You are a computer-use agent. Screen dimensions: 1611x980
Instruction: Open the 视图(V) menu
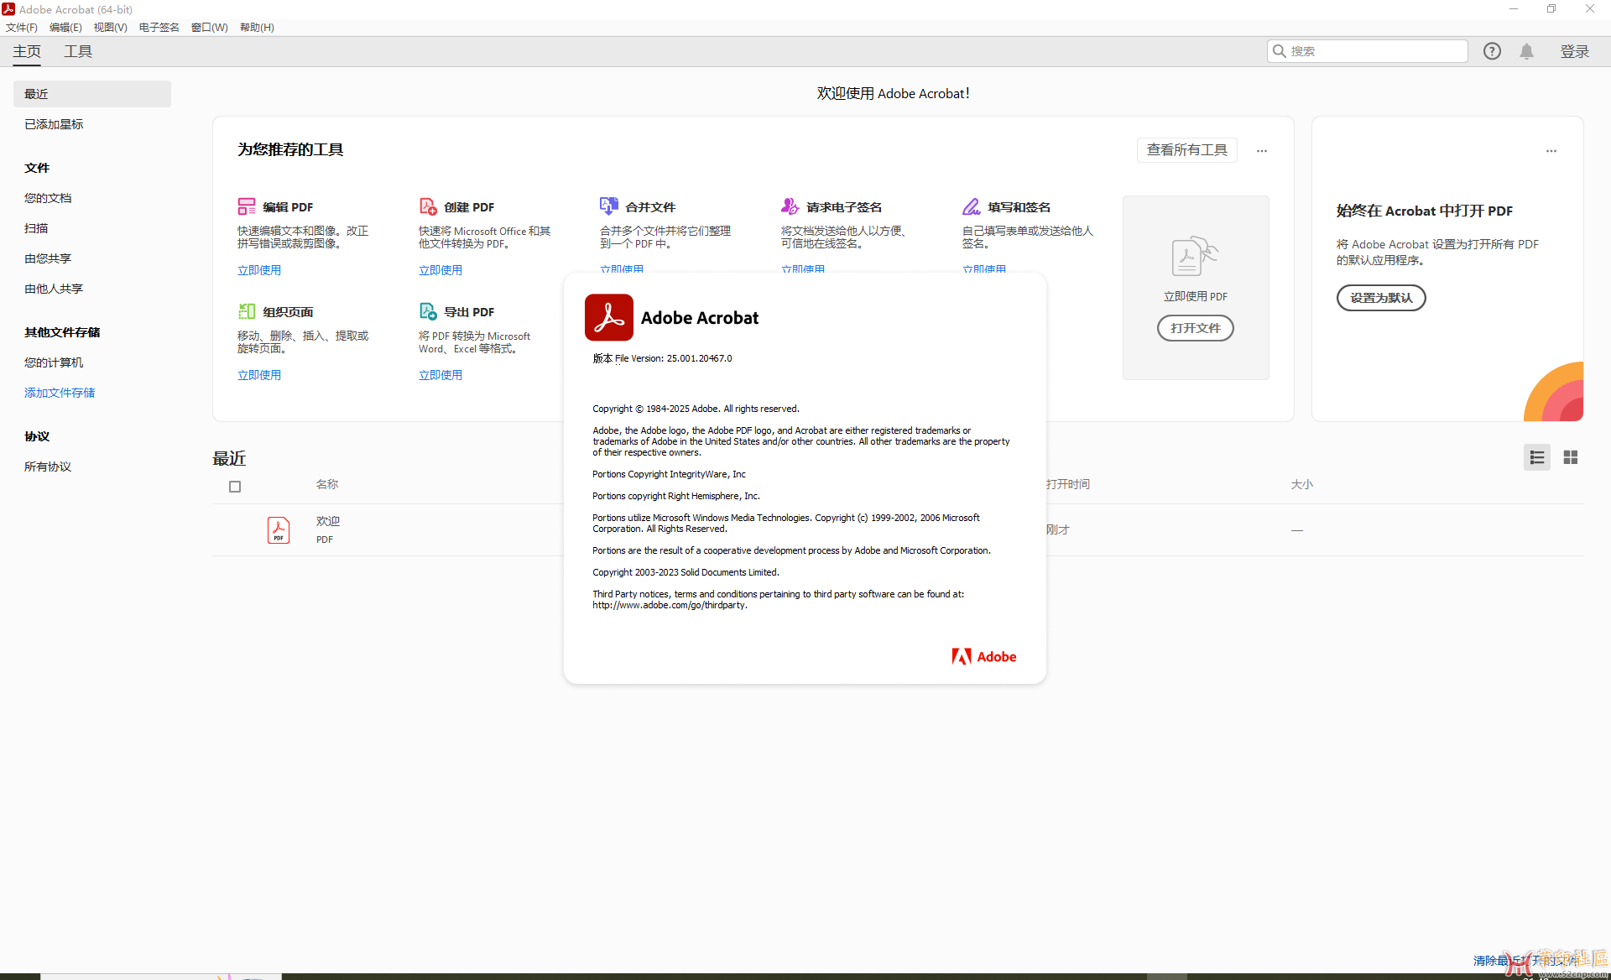coord(110,28)
